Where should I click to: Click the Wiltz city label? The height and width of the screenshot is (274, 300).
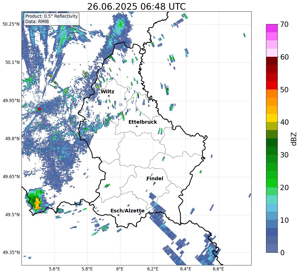(x=107, y=92)
